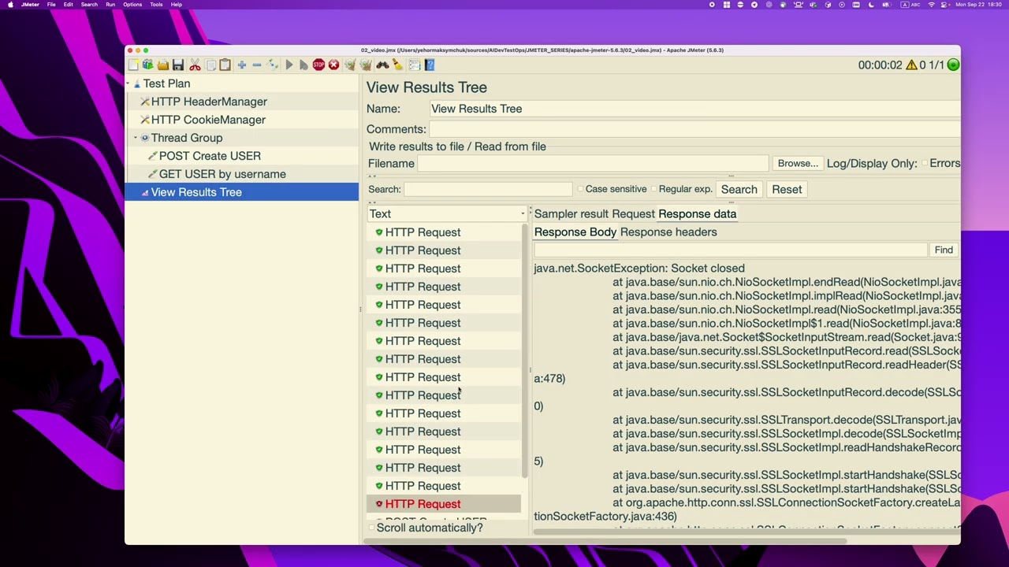Expand all nodes with the plus icon

(x=242, y=65)
